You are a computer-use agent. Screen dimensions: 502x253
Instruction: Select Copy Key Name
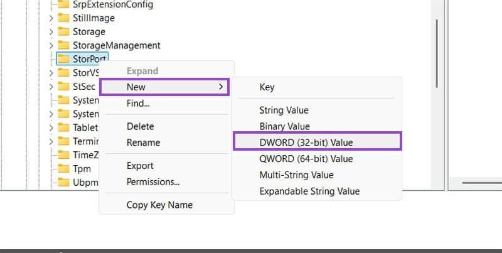click(x=159, y=205)
